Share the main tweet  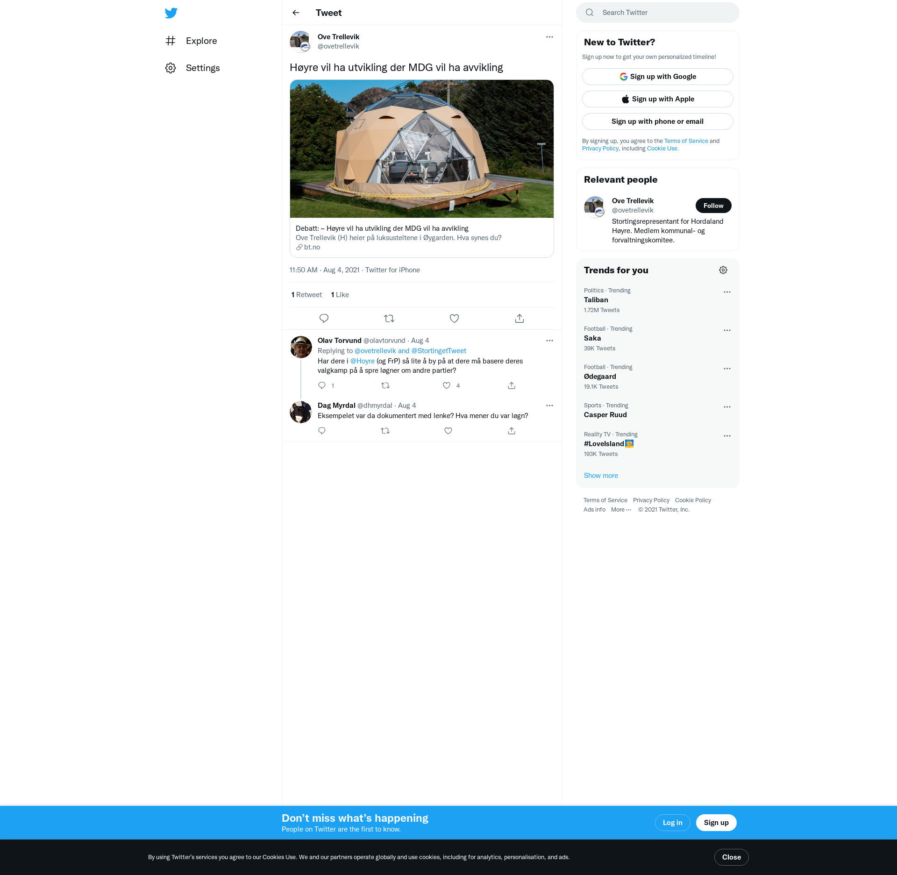[519, 319]
